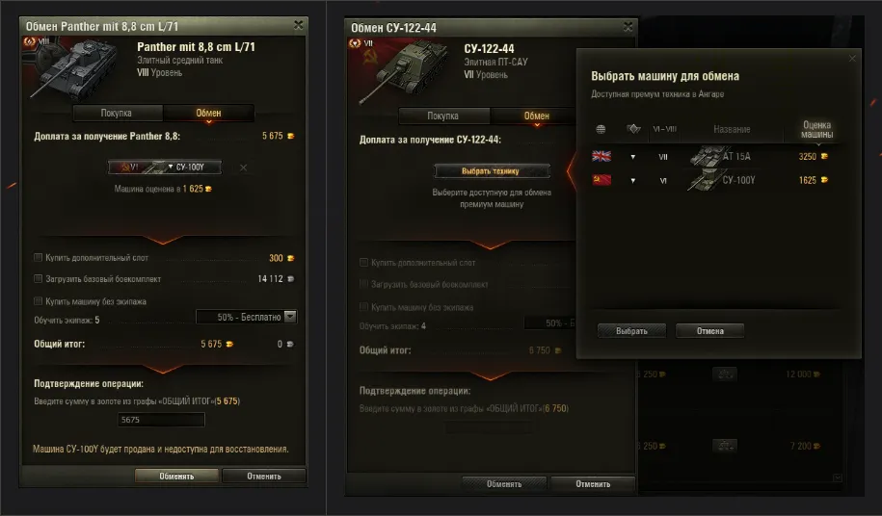Select the British flag AT 15A row
The image size is (882, 516).
point(710,156)
